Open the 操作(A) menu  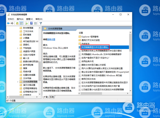(20, 19)
